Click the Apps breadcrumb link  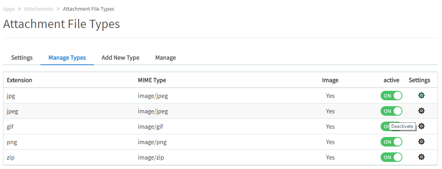coord(9,9)
